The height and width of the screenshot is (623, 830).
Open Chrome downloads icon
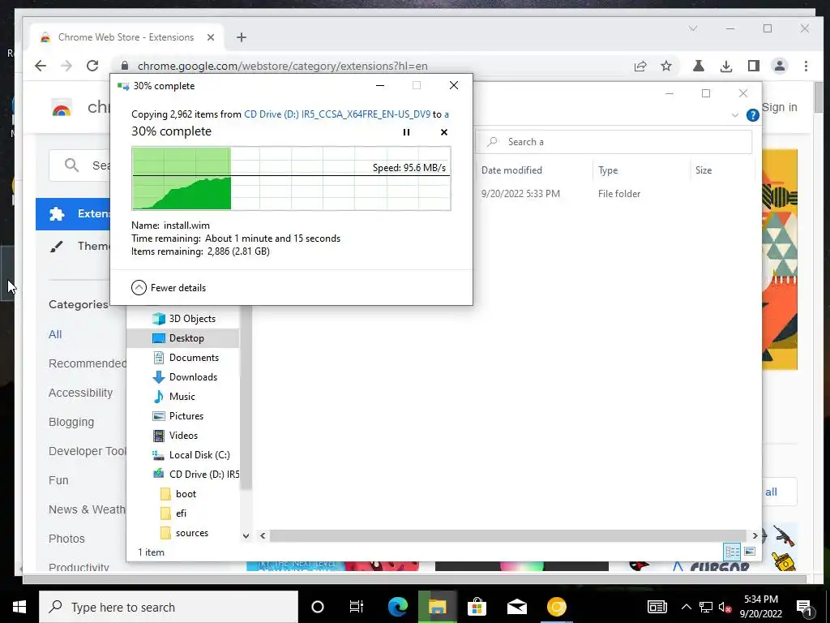pos(725,66)
